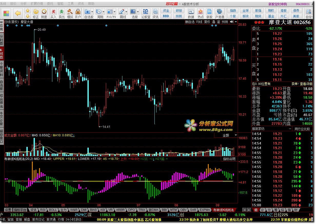Screen dimensions: 316x224
Task: Toggle 均线 (moving average) display
Action: 199,22
